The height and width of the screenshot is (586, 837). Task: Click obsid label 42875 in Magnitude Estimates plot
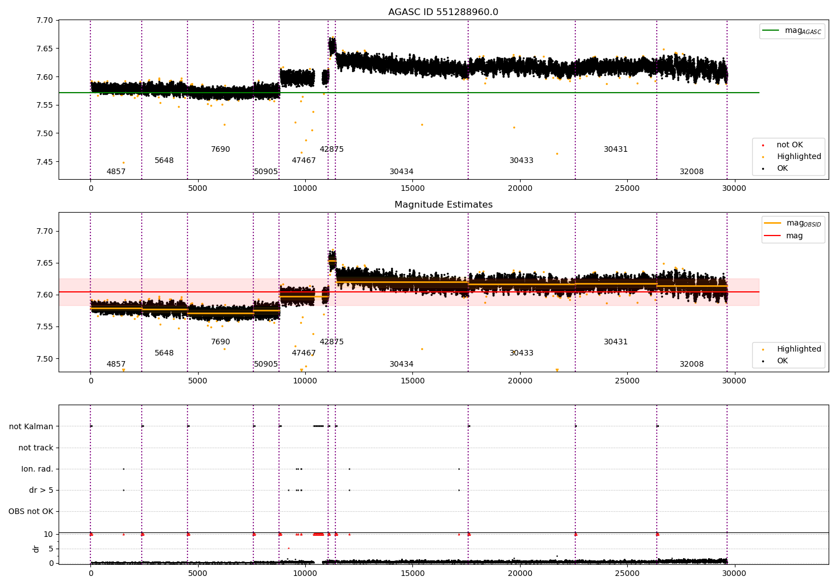click(x=331, y=342)
